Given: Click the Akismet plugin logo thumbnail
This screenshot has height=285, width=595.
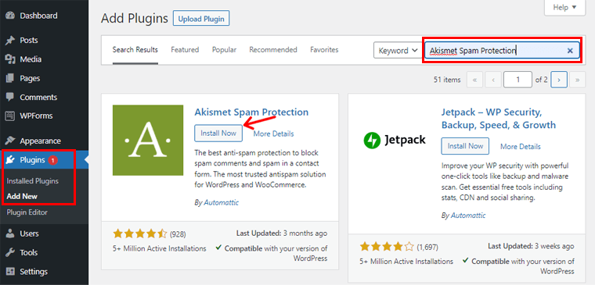Looking at the screenshot, I should coord(148,140).
